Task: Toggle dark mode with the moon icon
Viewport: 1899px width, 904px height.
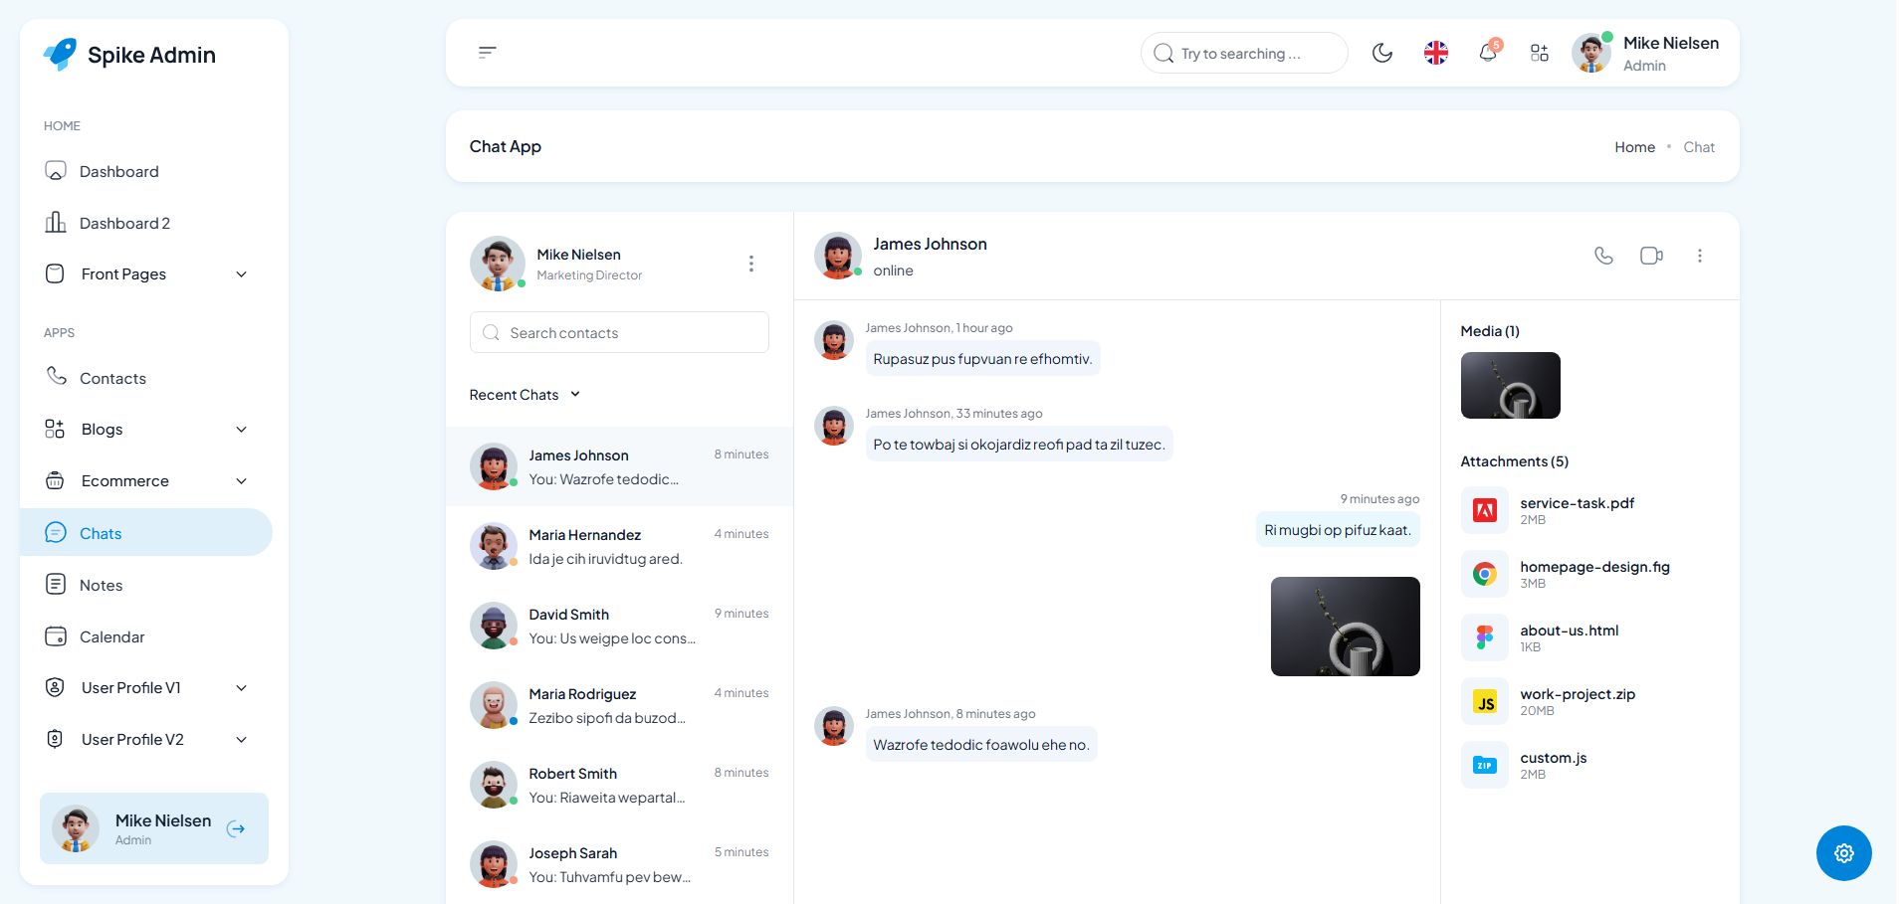Action: point(1382,53)
